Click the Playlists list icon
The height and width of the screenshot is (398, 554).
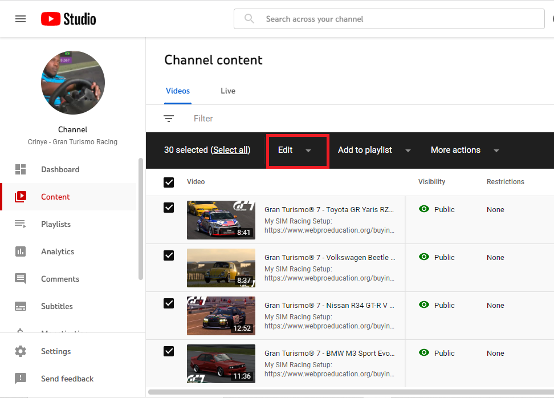click(21, 224)
